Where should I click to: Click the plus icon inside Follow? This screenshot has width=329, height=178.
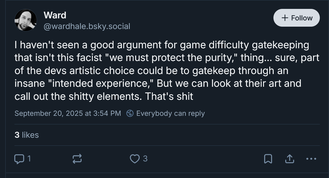[x=285, y=18]
